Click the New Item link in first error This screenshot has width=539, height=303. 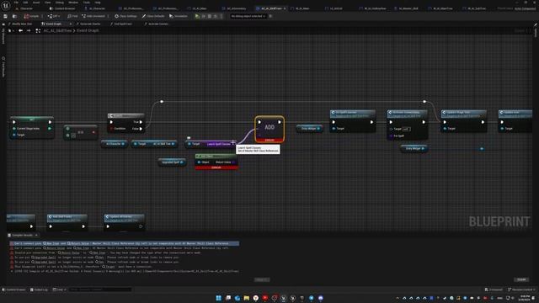tap(51, 243)
